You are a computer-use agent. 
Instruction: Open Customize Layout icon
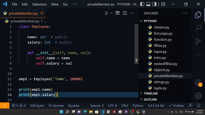coord(163,4)
